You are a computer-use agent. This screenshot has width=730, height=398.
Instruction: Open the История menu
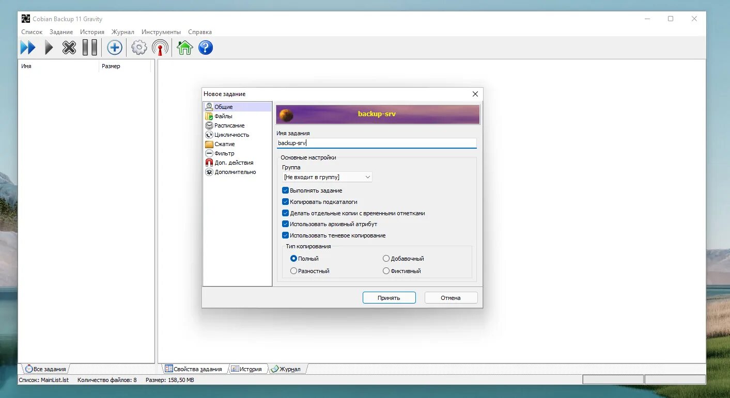[92, 32]
